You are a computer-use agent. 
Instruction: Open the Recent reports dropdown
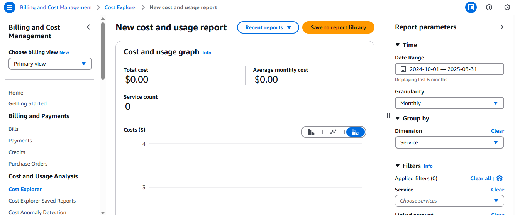point(268,27)
